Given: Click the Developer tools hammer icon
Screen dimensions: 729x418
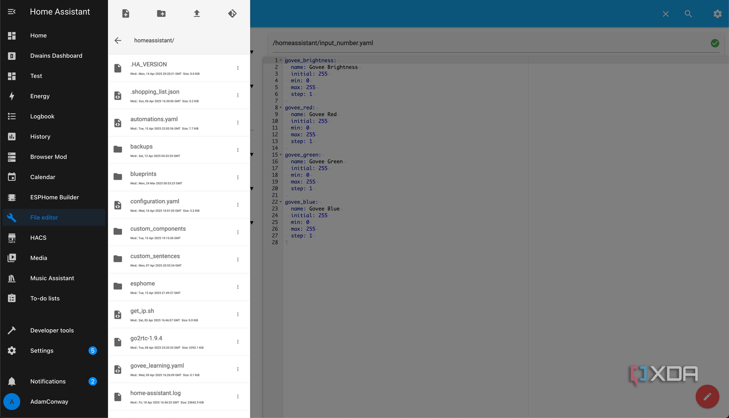Looking at the screenshot, I should [x=12, y=330].
